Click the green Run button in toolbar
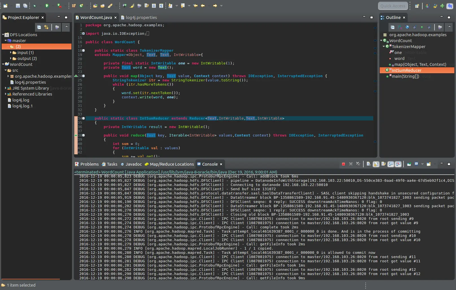 point(47,6)
